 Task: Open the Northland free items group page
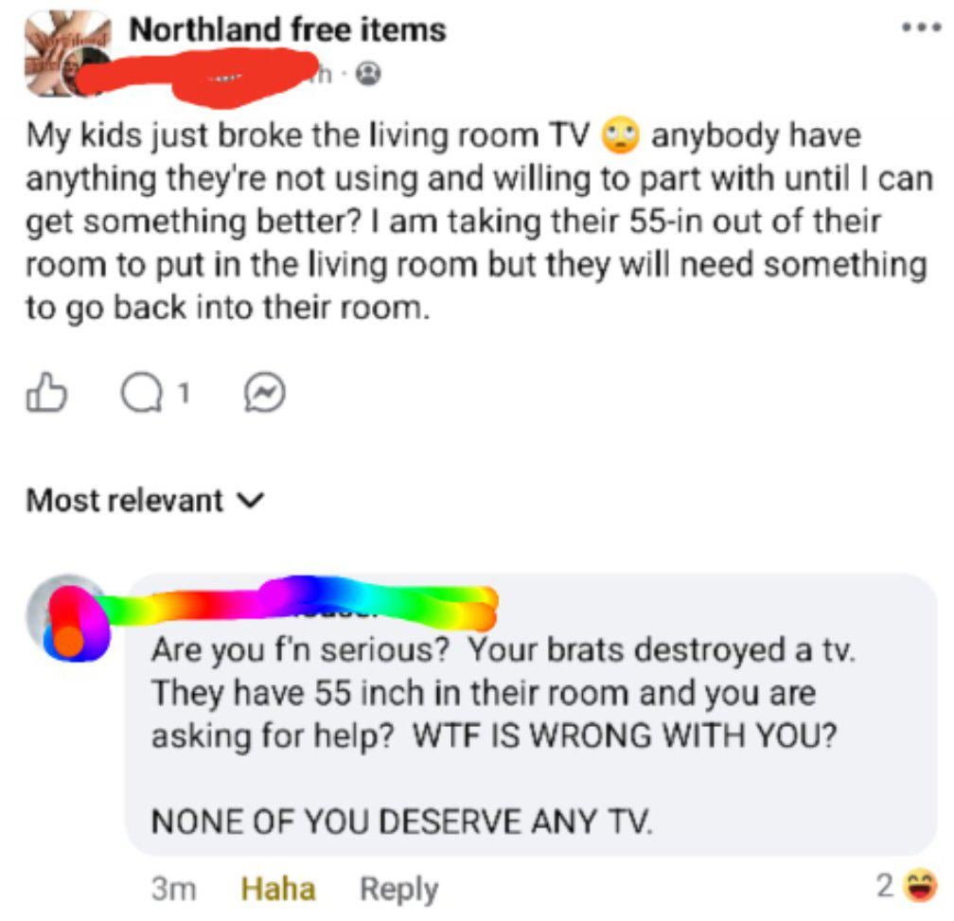287,29
